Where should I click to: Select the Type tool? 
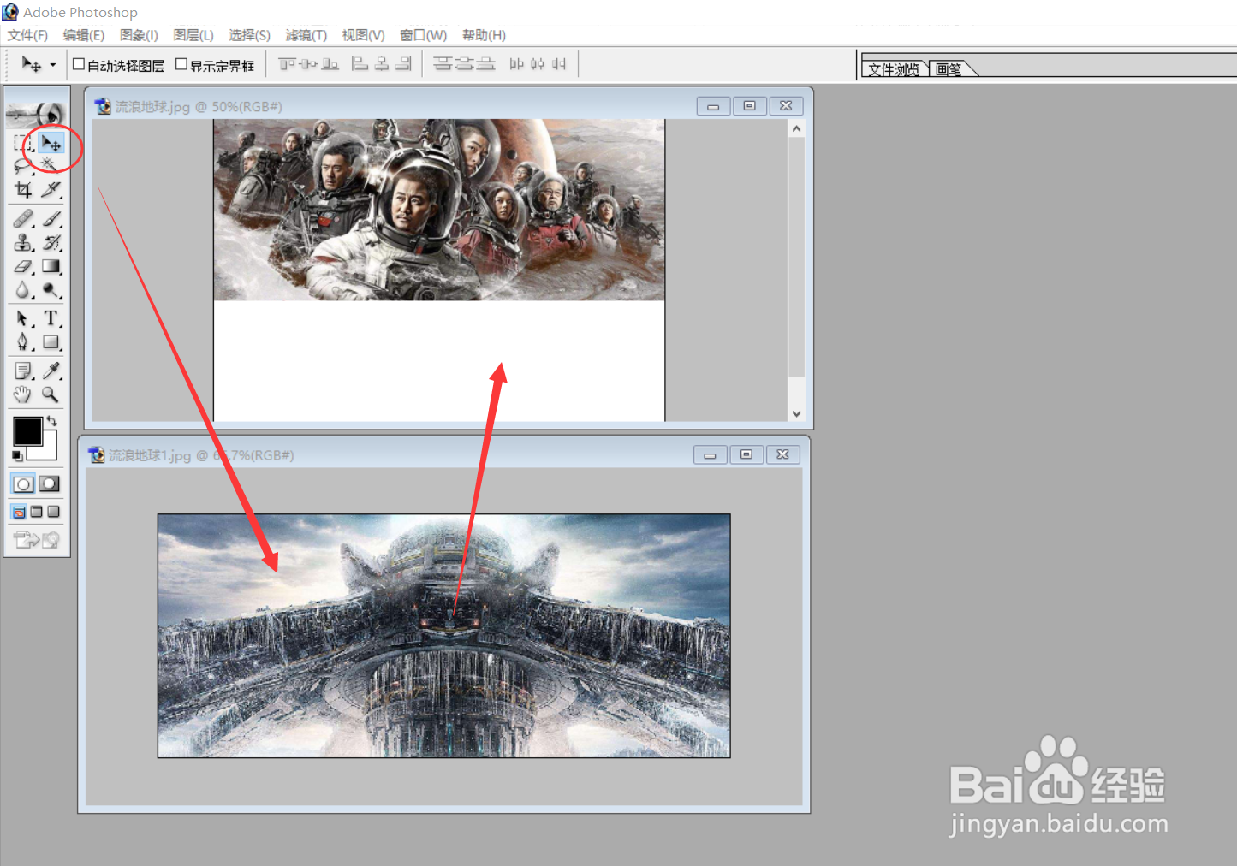[51, 318]
